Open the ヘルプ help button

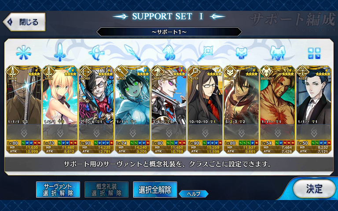(194, 194)
